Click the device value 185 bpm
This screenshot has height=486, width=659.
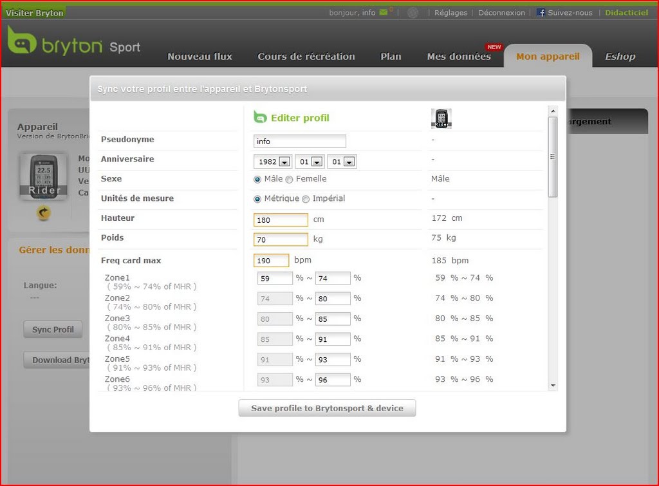450,261
